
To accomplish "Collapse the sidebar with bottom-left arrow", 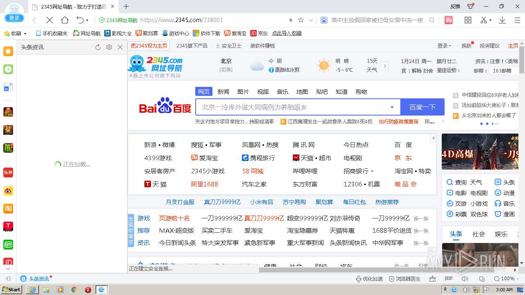I will tap(8, 279).
